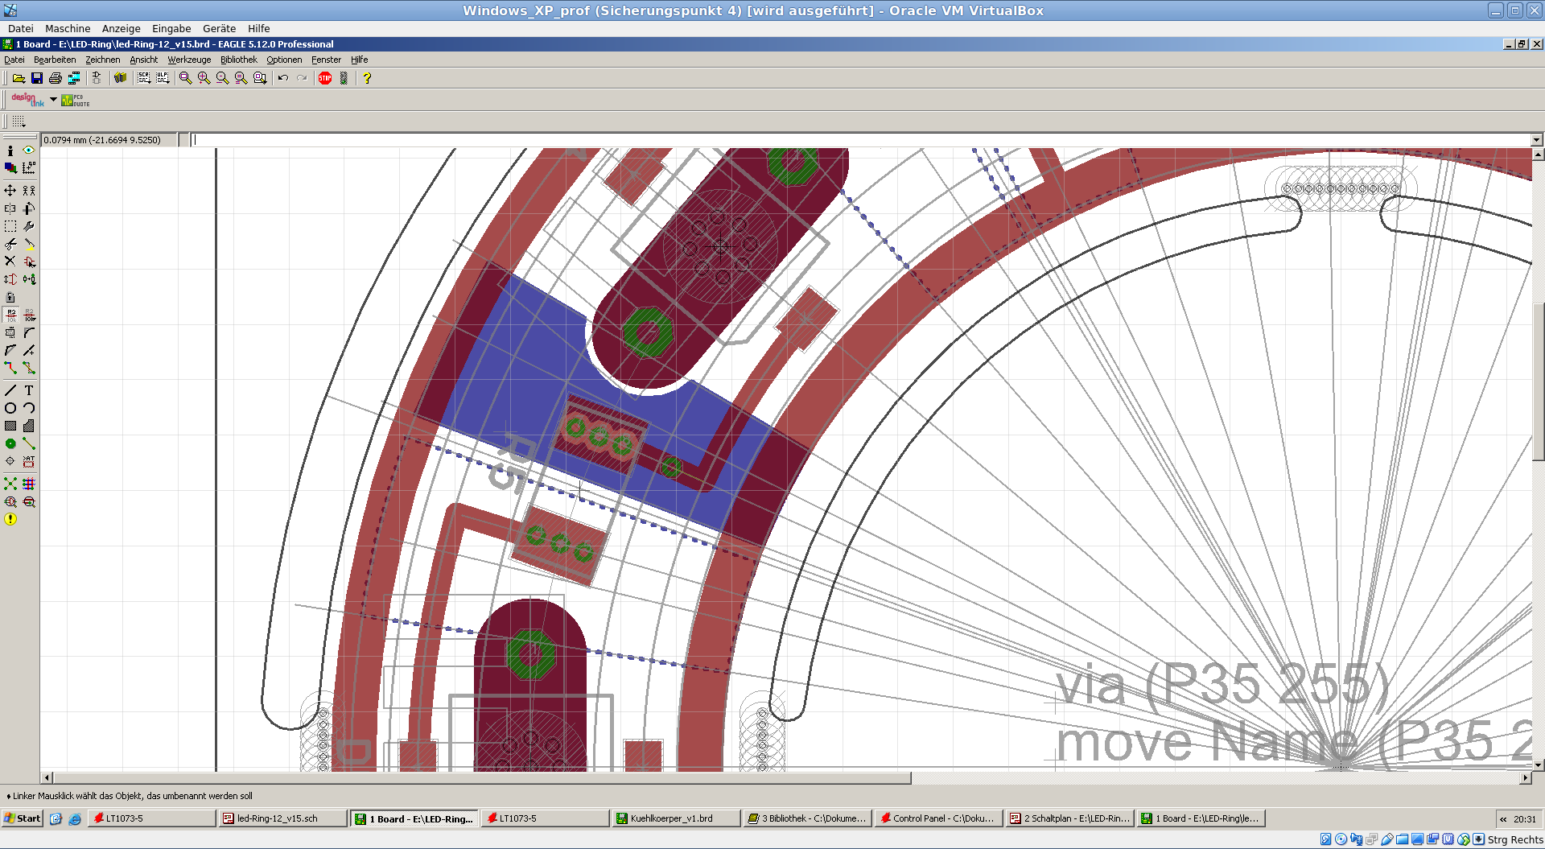The width and height of the screenshot is (1545, 849).
Task: Undo the last action with the undo arrow
Action: coord(283,78)
